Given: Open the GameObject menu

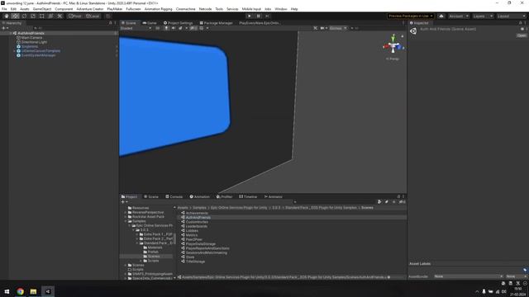Looking at the screenshot, I should point(42,9).
